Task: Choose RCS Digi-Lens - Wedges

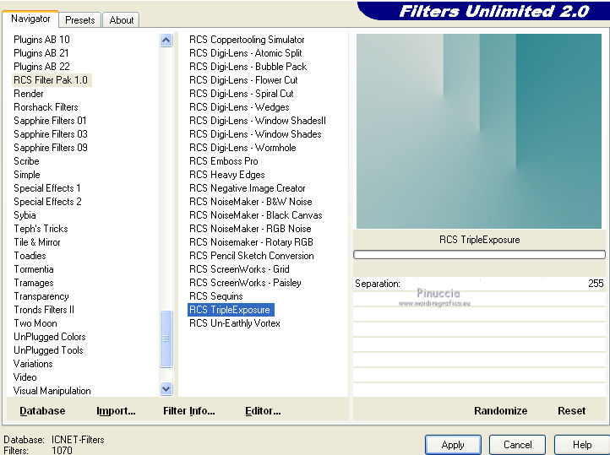Action: click(239, 107)
